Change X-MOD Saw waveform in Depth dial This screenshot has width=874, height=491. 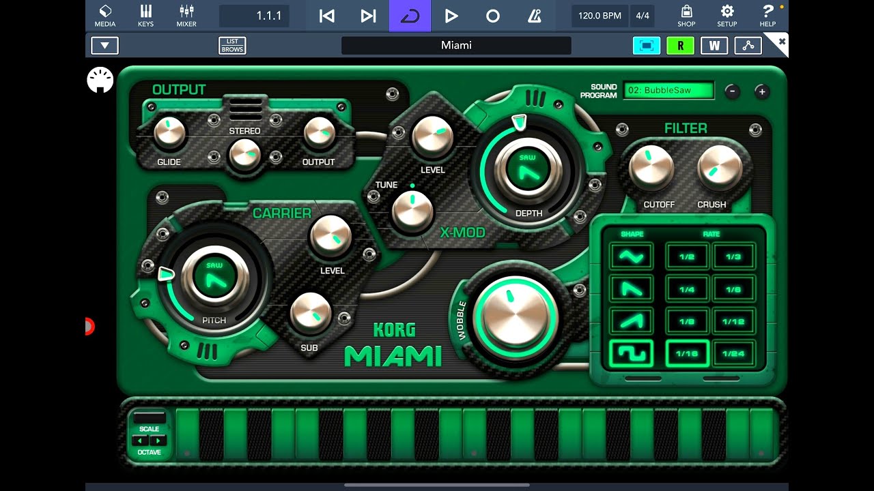tap(528, 168)
